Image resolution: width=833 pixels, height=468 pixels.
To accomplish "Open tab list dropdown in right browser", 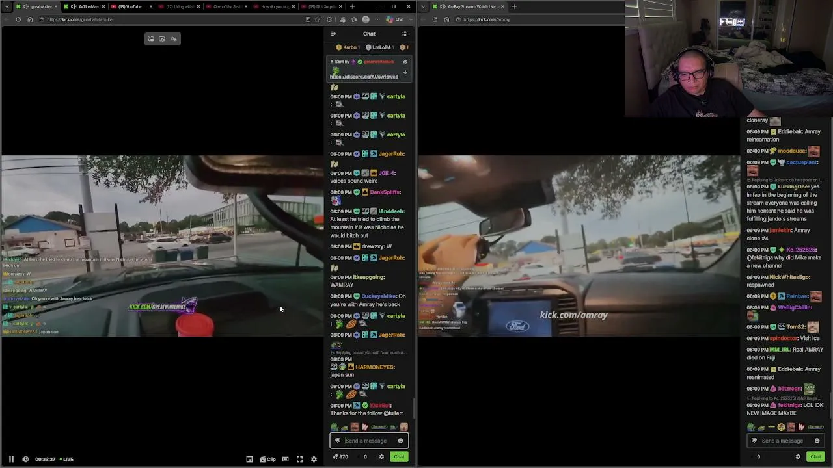I will (424, 6).
